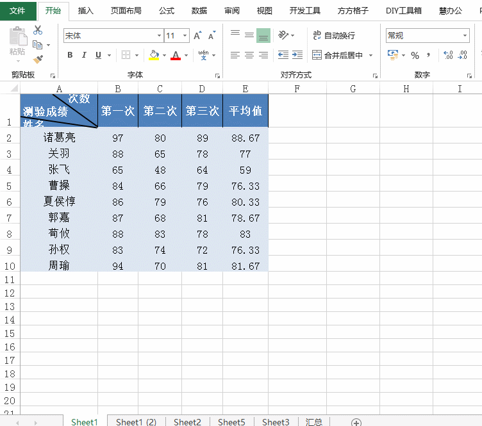Center text horizontally
Screen dimensions: 482x426
click(x=249, y=55)
